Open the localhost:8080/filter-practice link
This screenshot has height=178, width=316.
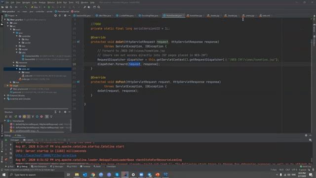(46, 156)
